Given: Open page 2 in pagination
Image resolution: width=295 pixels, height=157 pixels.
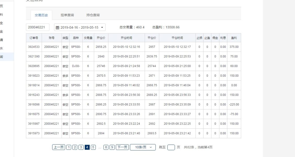Looking at the screenshot, I should [x=75, y=147].
